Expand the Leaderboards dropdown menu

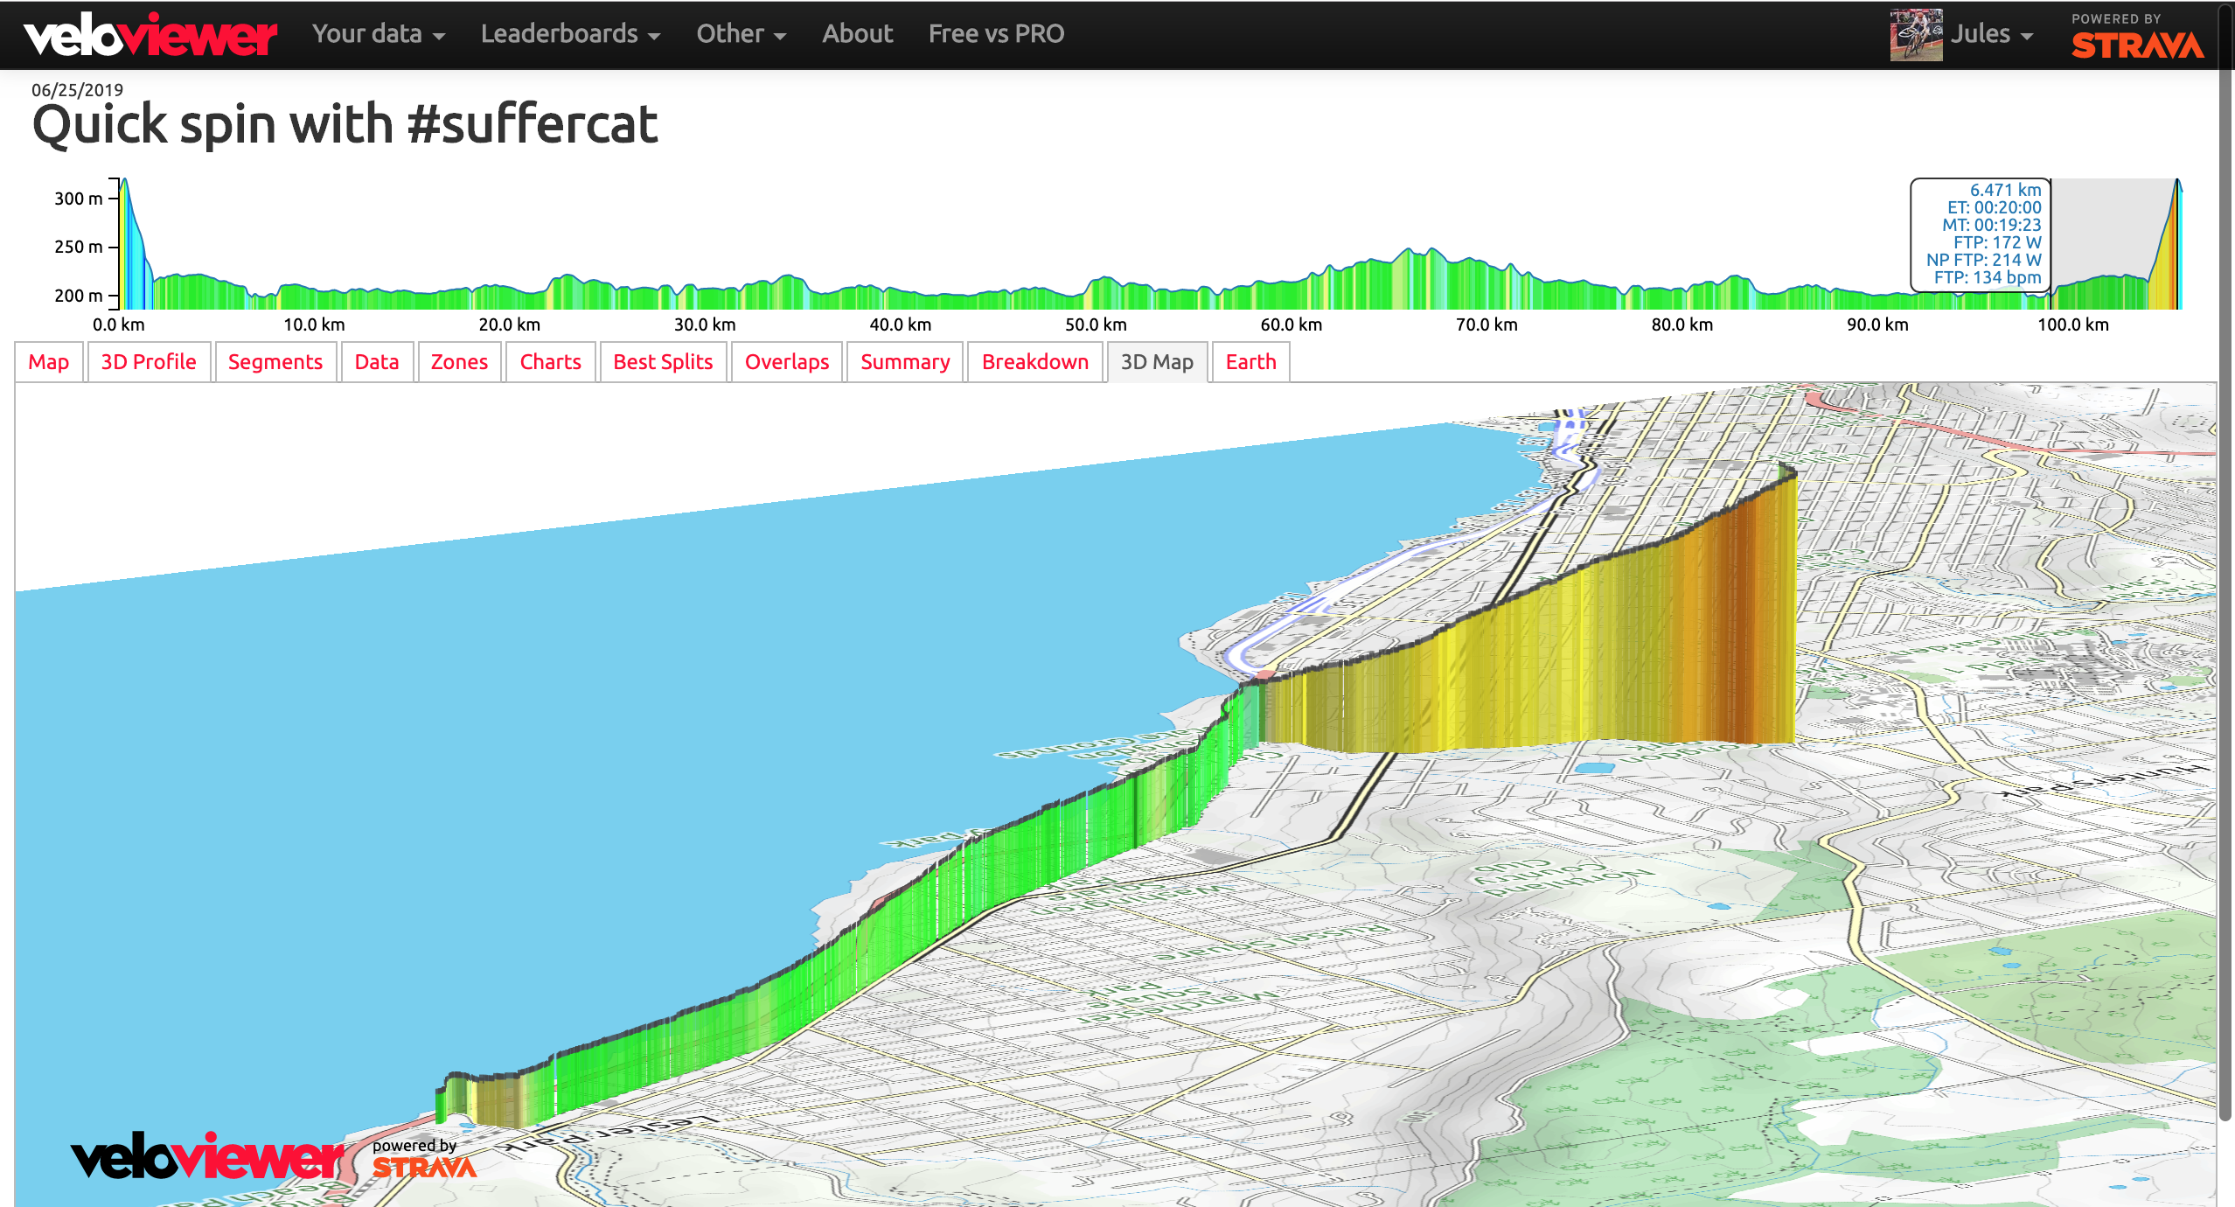pos(570,33)
